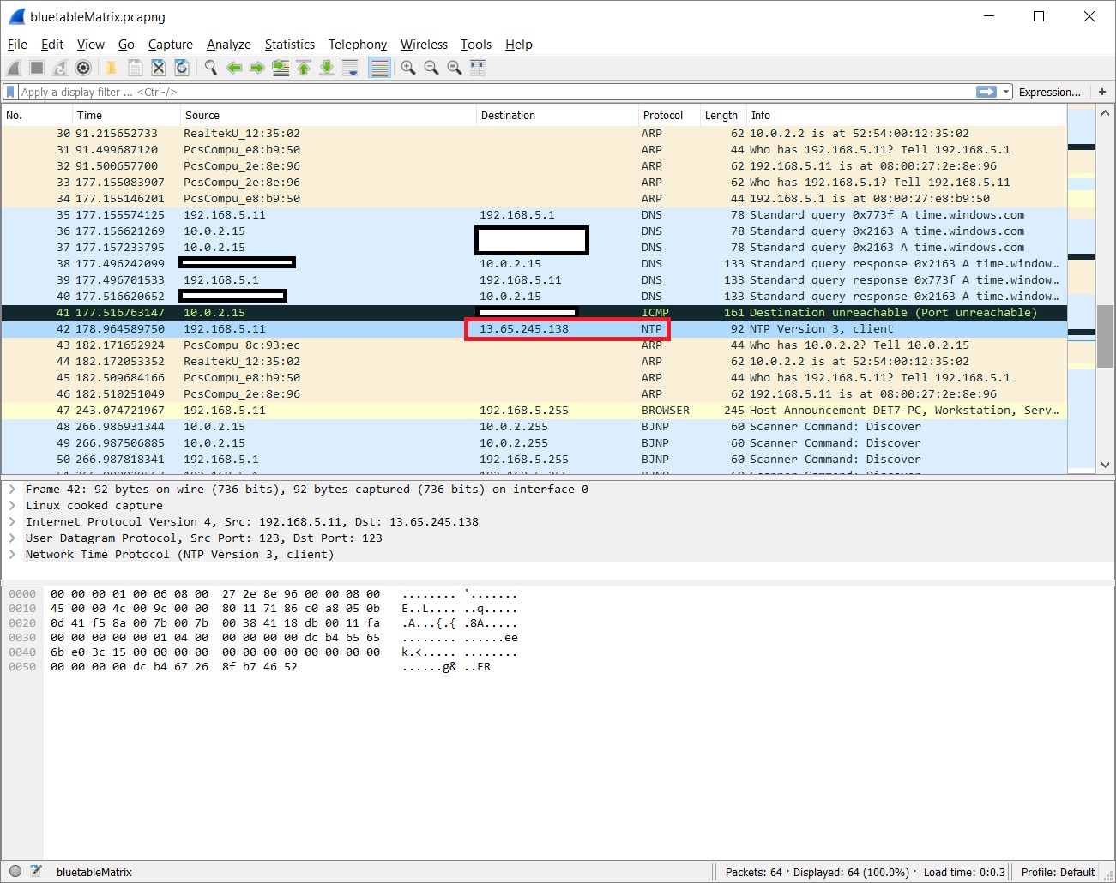
Task: Open the Statistics menu
Action: click(289, 45)
